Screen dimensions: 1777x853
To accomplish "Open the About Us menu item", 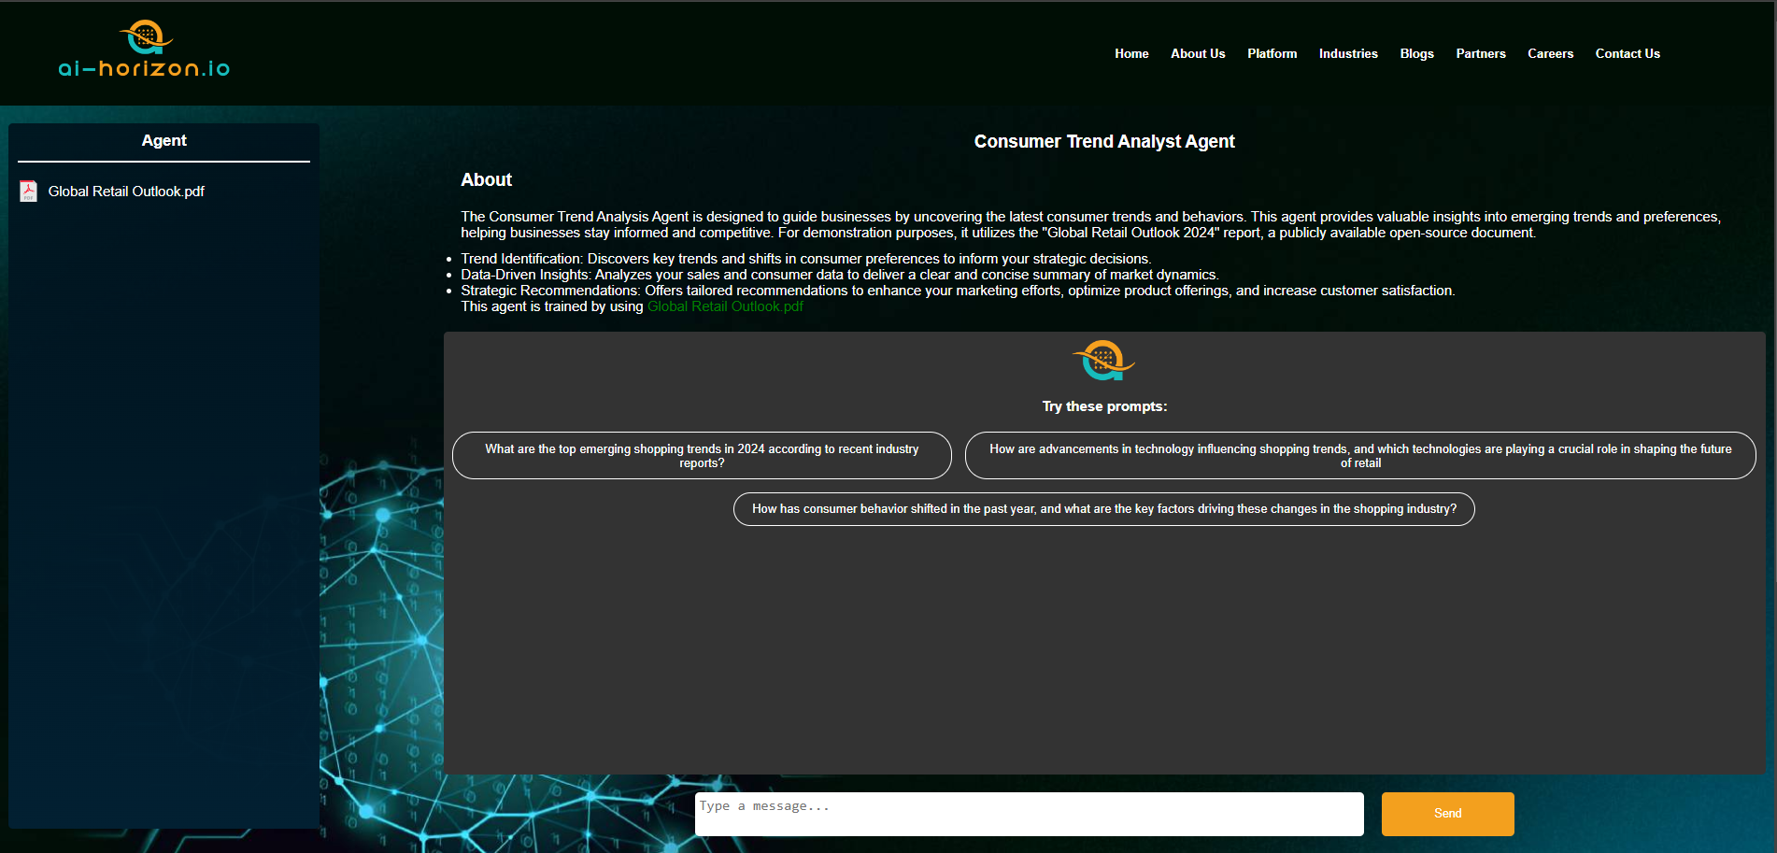I will 1198,54.
